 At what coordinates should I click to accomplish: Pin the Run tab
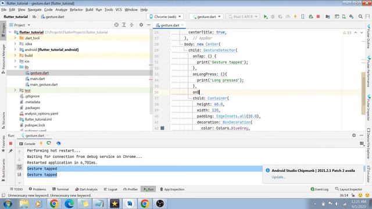(10, 151)
